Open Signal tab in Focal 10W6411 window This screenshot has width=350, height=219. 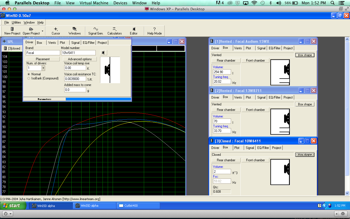pos(250,148)
